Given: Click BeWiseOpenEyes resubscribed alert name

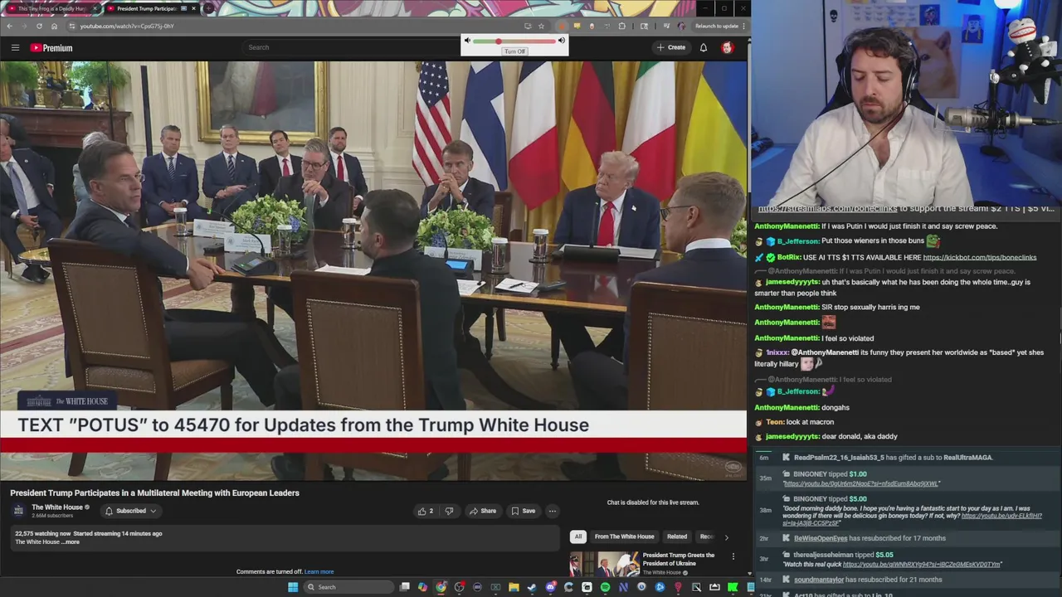Looking at the screenshot, I should (821, 538).
